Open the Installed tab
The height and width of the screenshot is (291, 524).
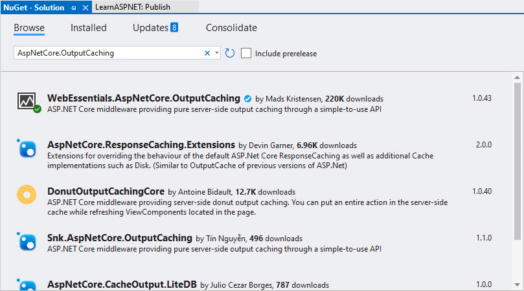click(x=89, y=28)
